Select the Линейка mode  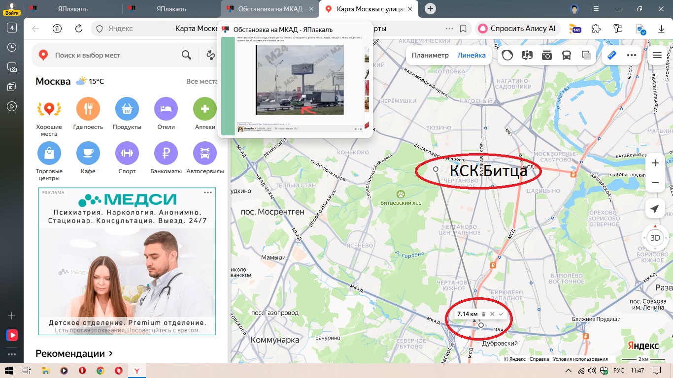[471, 55]
